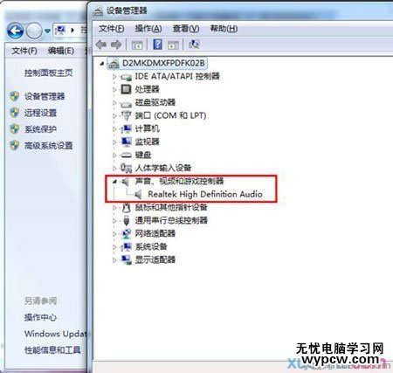The height and width of the screenshot is (373, 393).
Task: Click the Control Panel blue back button
Action: (15, 31)
